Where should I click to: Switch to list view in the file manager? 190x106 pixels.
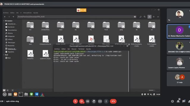(x=154, y=17)
